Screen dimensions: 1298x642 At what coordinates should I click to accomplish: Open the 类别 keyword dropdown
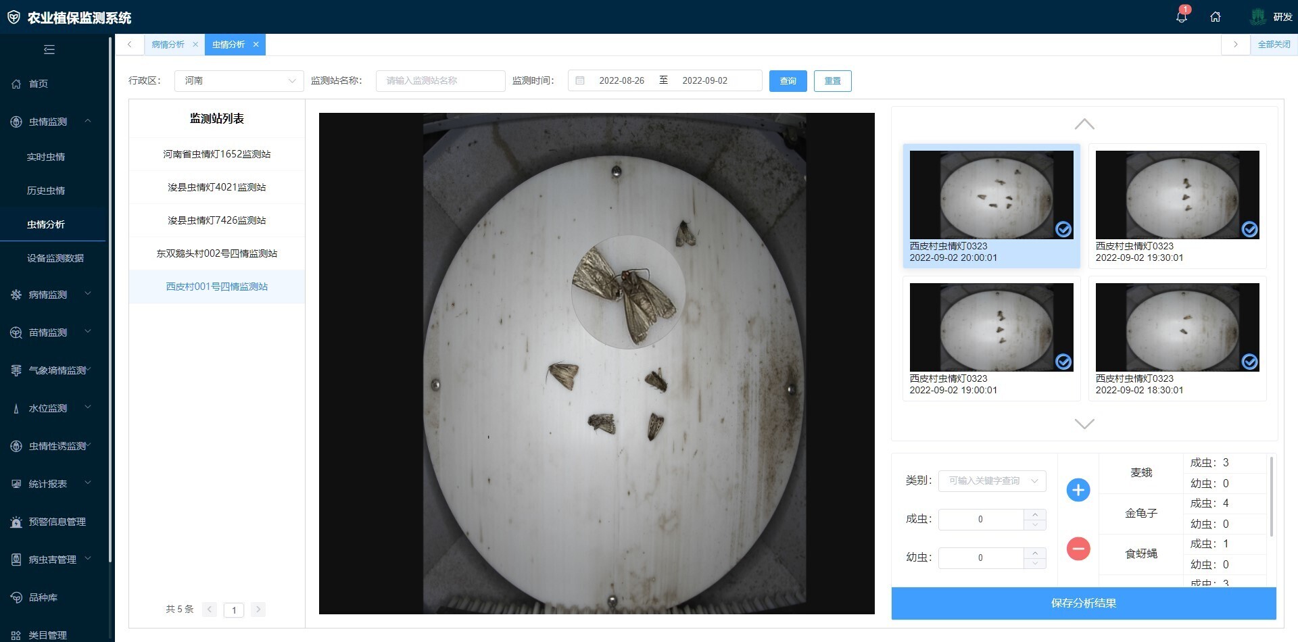992,481
